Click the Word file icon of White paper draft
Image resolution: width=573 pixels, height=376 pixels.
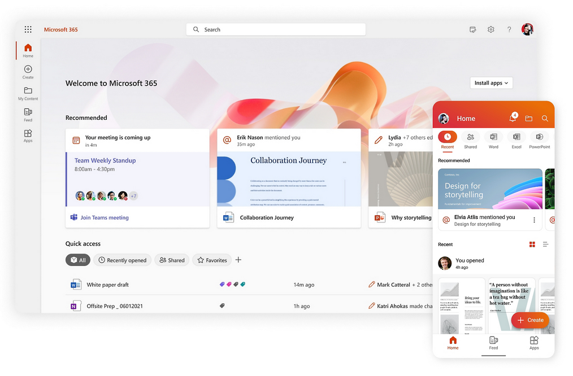pos(76,285)
